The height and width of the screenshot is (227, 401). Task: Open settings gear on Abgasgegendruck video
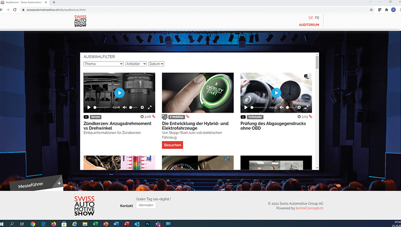click(x=299, y=107)
